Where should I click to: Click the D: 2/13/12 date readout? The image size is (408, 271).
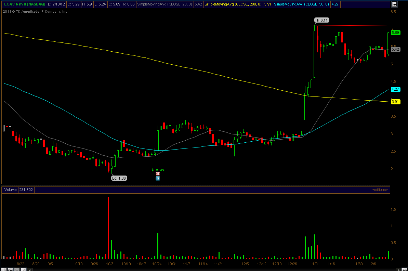click(x=56, y=4)
